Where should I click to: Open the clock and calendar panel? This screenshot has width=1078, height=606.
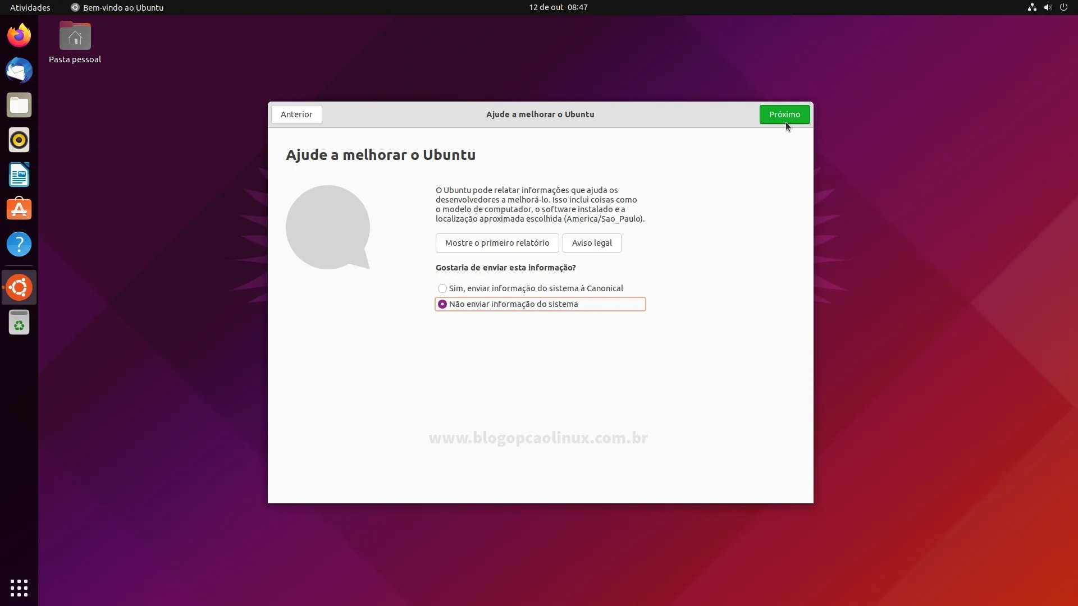coord(558,7)
